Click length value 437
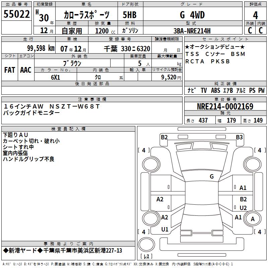The width and height of the screenshot is (268, 268). [x=203, y=120]
